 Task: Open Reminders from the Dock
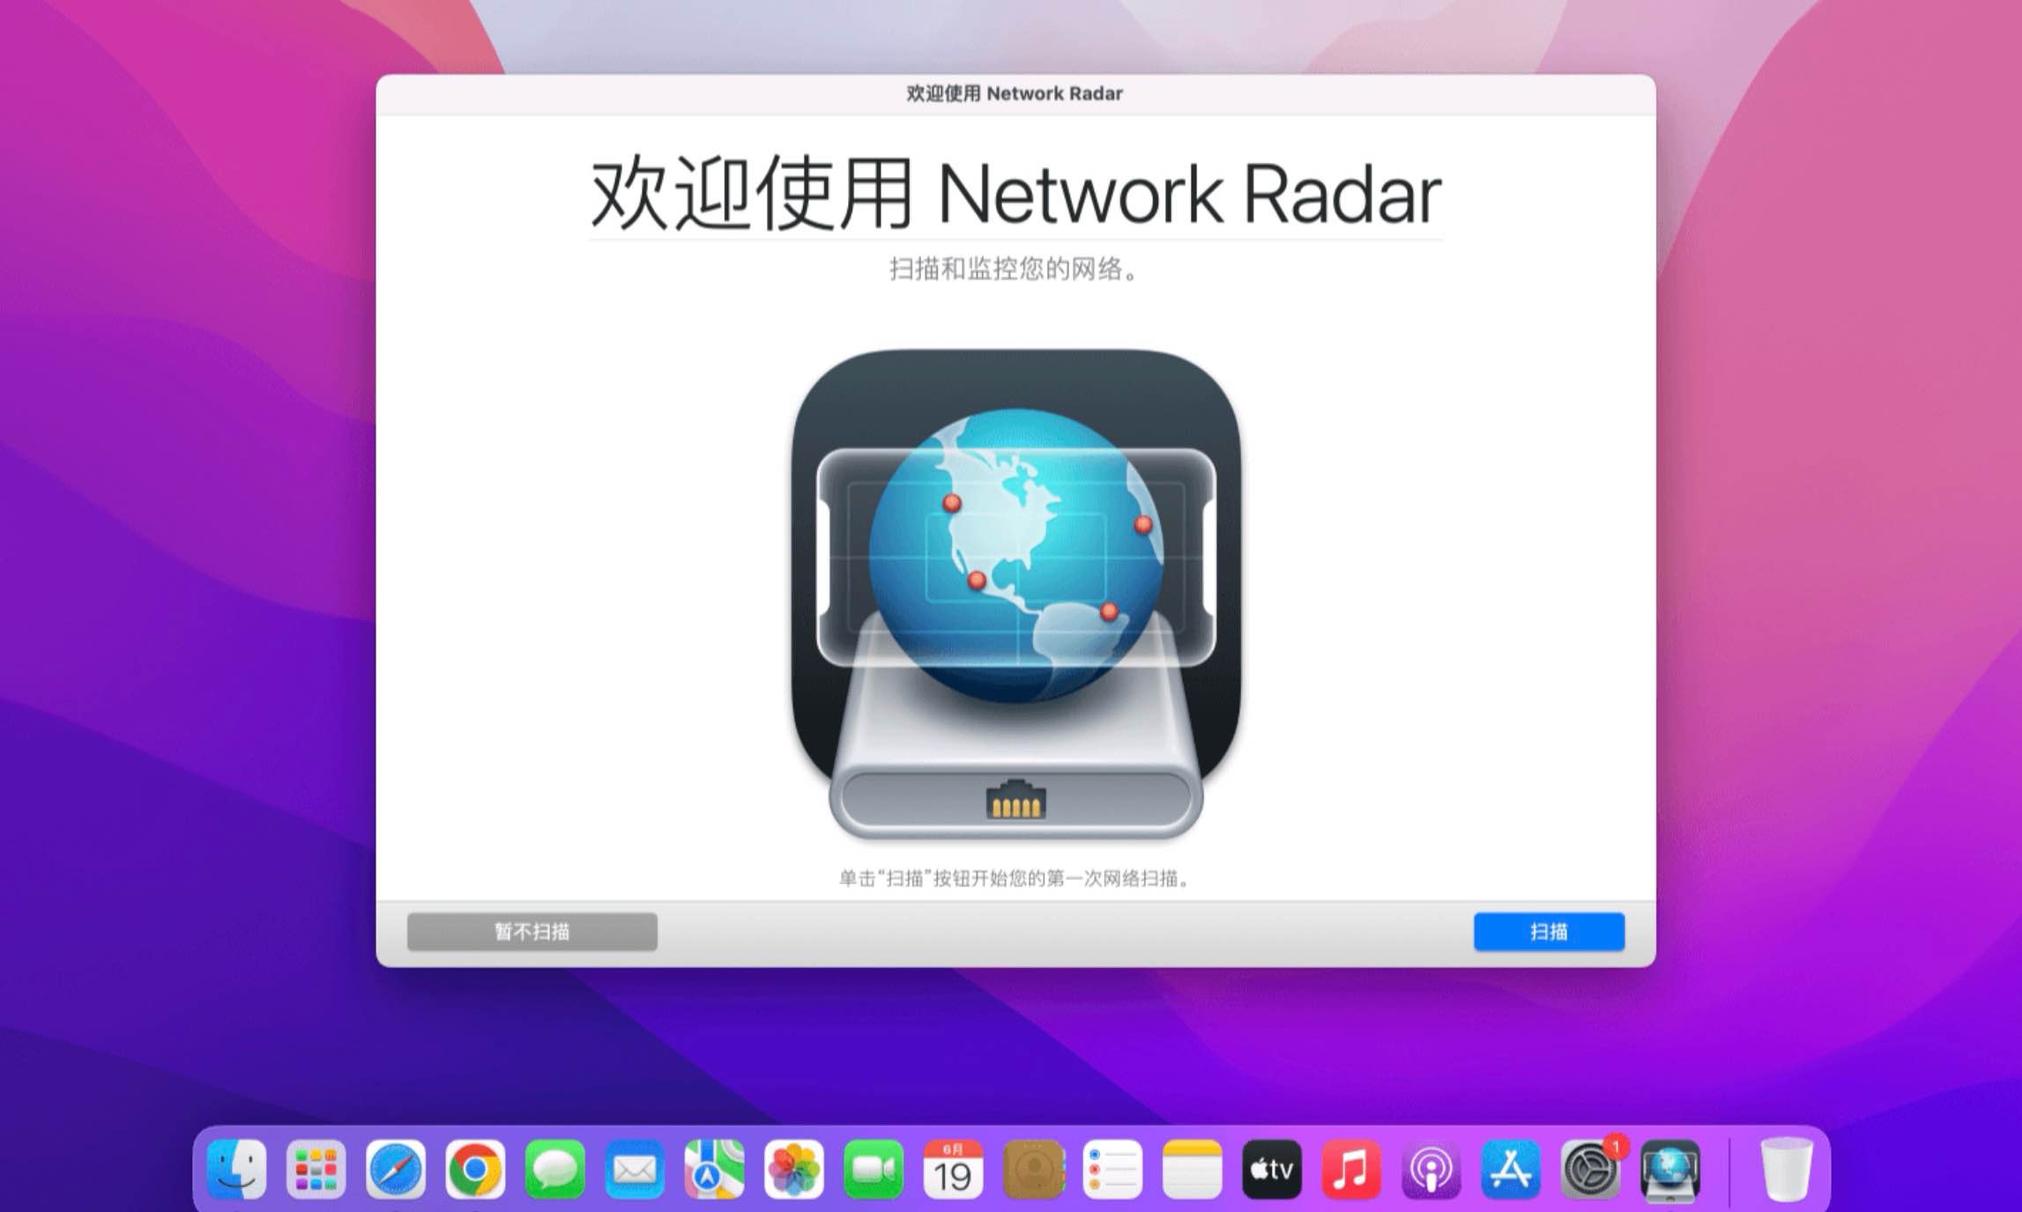click(1112, 1169)
